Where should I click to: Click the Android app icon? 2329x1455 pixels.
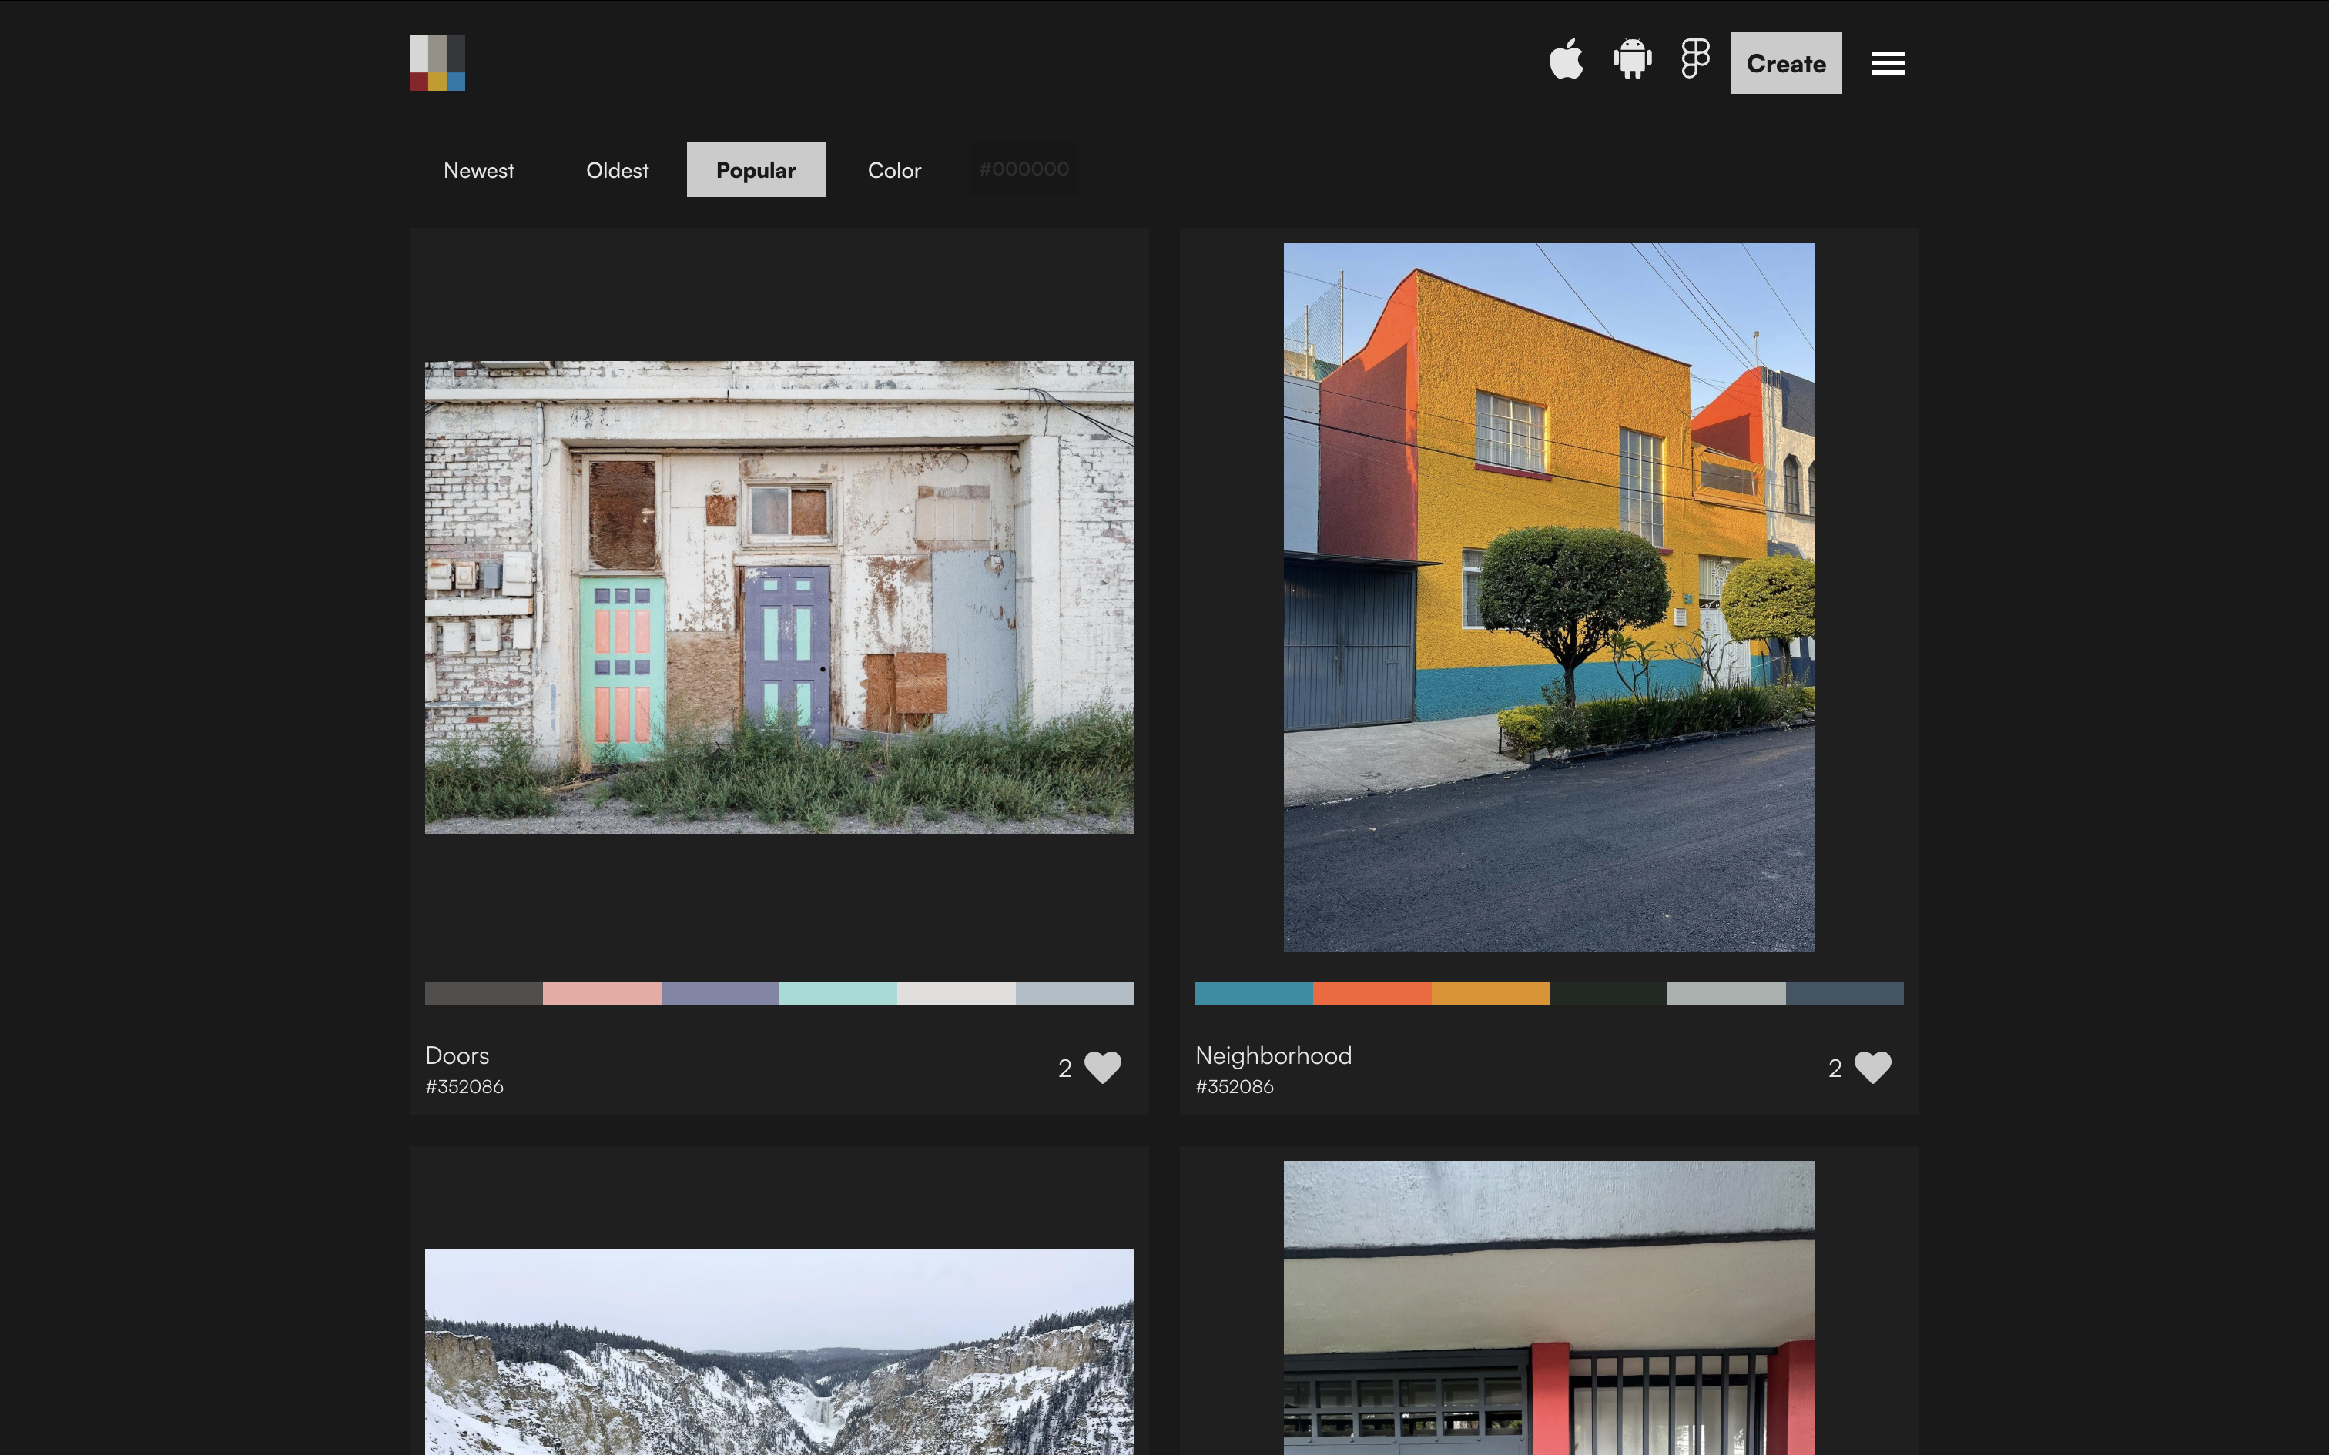(x=1632, y=61)
